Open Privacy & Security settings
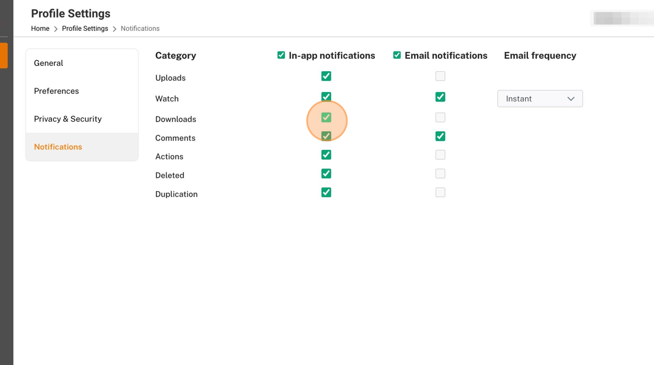 68,119
